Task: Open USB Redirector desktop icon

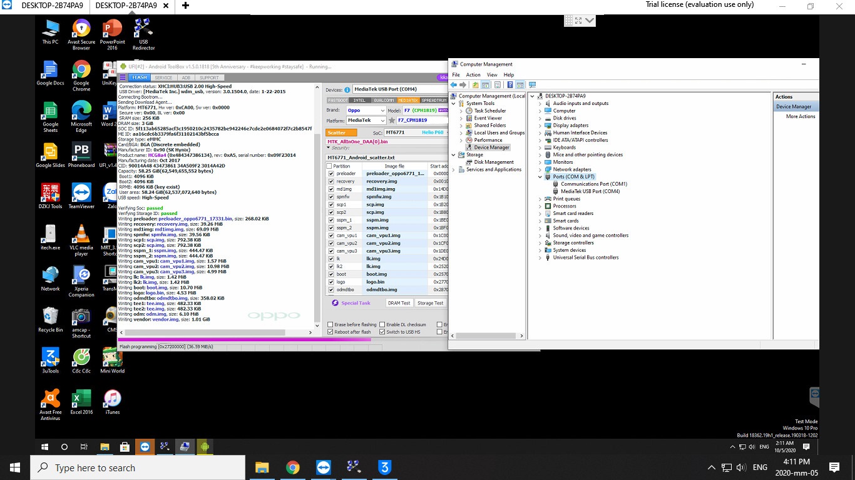Action: [x=143, y=34]
